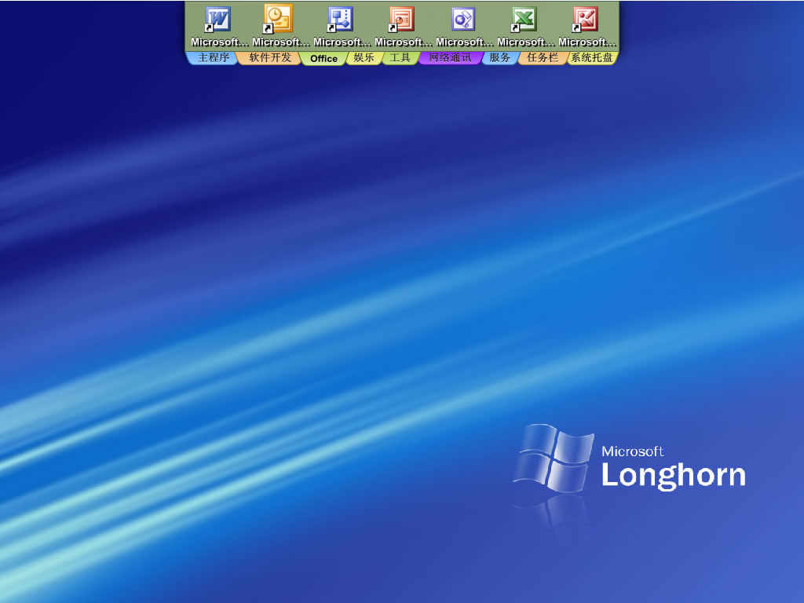Launch the Microsoft Picture Manager shortcut icon

(x=585, y=20)
